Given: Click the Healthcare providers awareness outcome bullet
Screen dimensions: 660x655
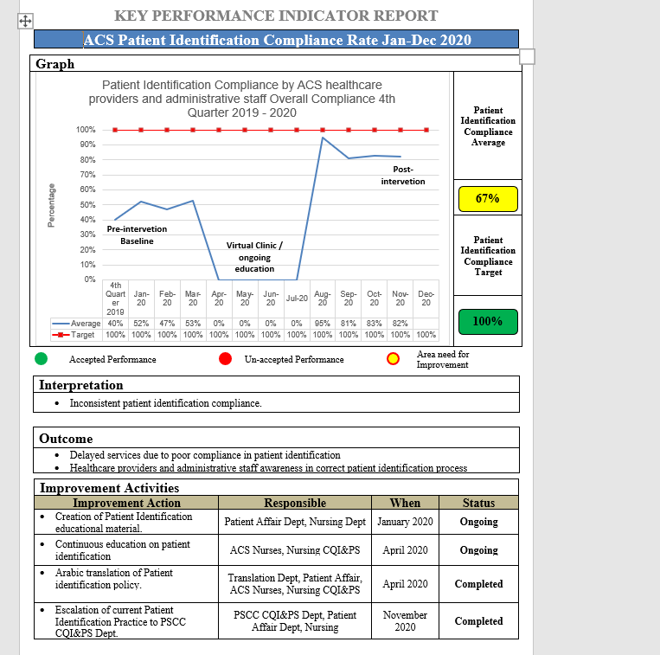Looking at the screenshot, I should click(268, 468).
